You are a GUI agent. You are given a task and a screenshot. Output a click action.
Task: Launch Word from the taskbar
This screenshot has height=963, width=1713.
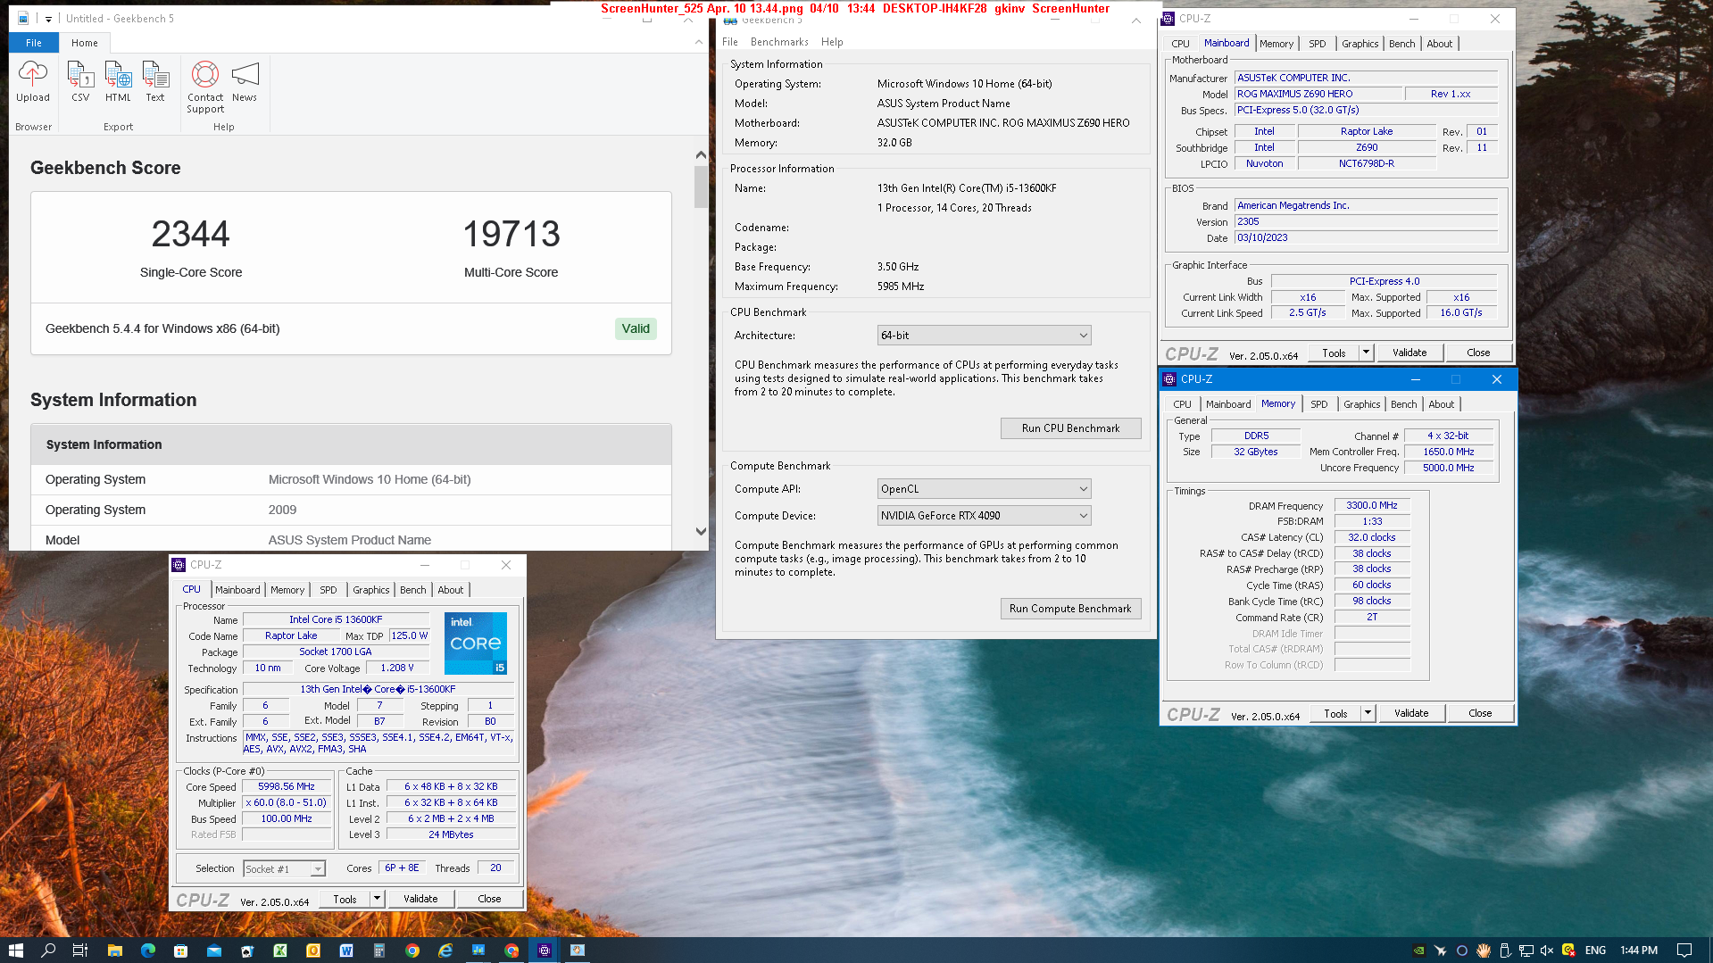[x=345, y=951]
